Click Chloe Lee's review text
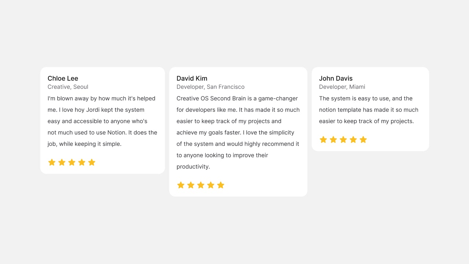The width and height of the screenshot is (469, 264). tap(103, 121)
